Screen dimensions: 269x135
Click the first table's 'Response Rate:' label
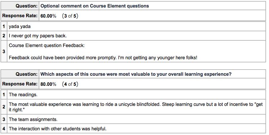20,16
